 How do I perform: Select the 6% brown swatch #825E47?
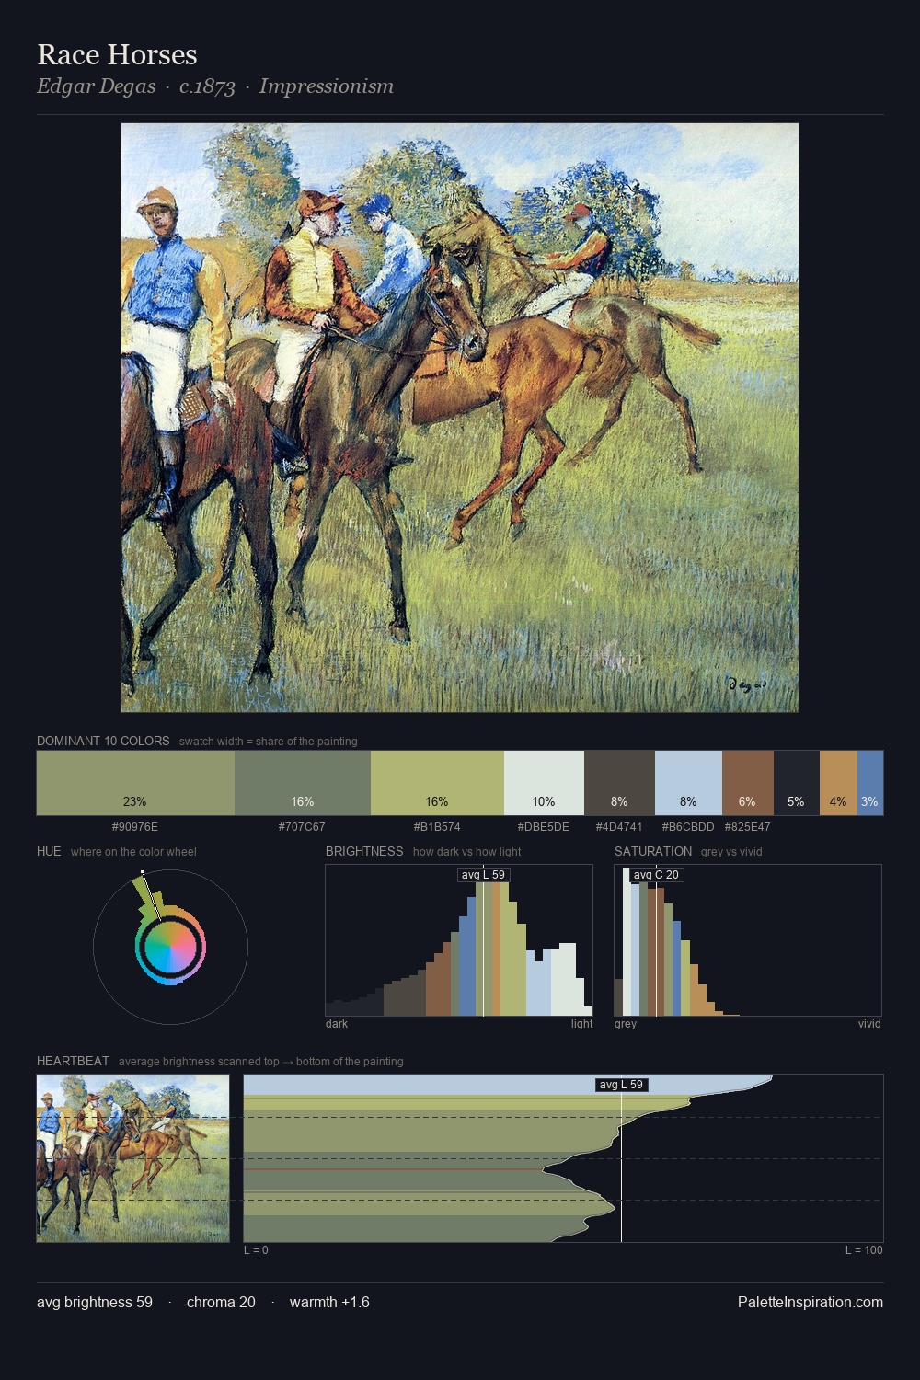tap(748, 783)
